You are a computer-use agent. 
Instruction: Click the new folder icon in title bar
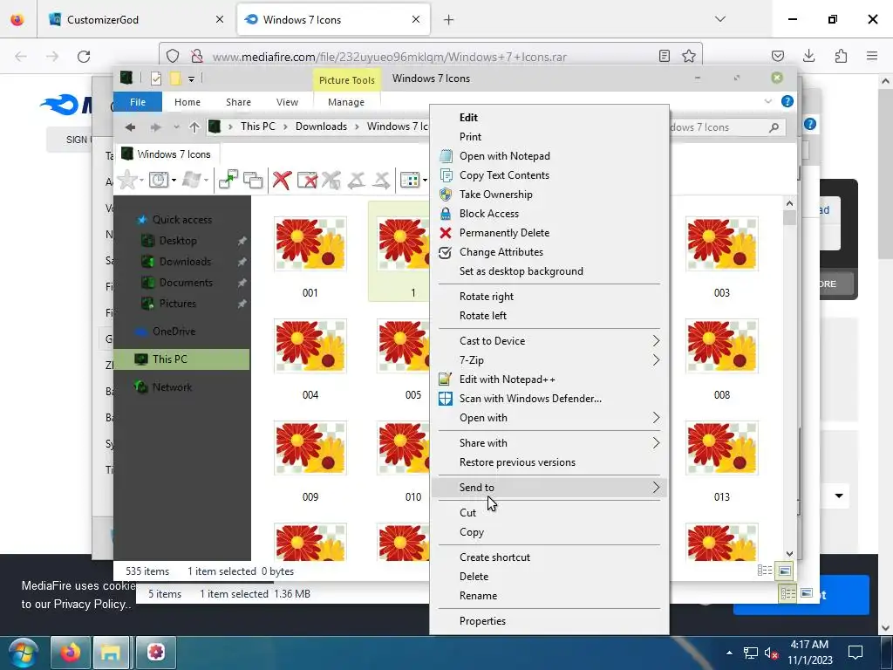click(x=175, y=79)
